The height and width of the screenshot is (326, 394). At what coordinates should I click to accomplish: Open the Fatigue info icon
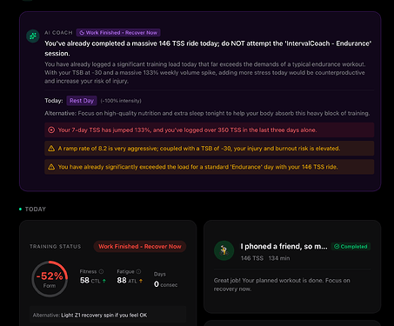tap(138, 271)
